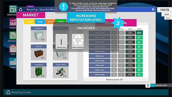Click the 1067$ money display
172x97 pixels.
click(164, 10)
